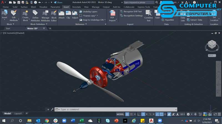Click the workspace switching gear icon
Viewport: 222px width, 124px height.
188,114
